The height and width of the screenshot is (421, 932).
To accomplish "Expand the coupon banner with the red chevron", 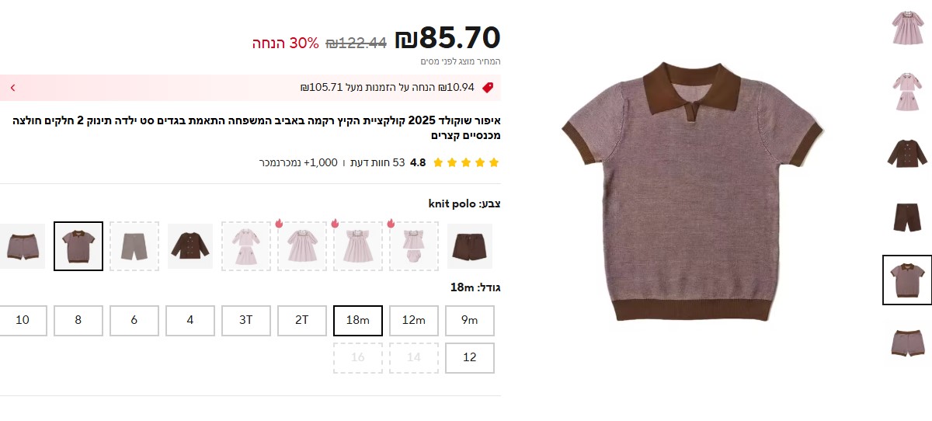I will click(12, 88).
